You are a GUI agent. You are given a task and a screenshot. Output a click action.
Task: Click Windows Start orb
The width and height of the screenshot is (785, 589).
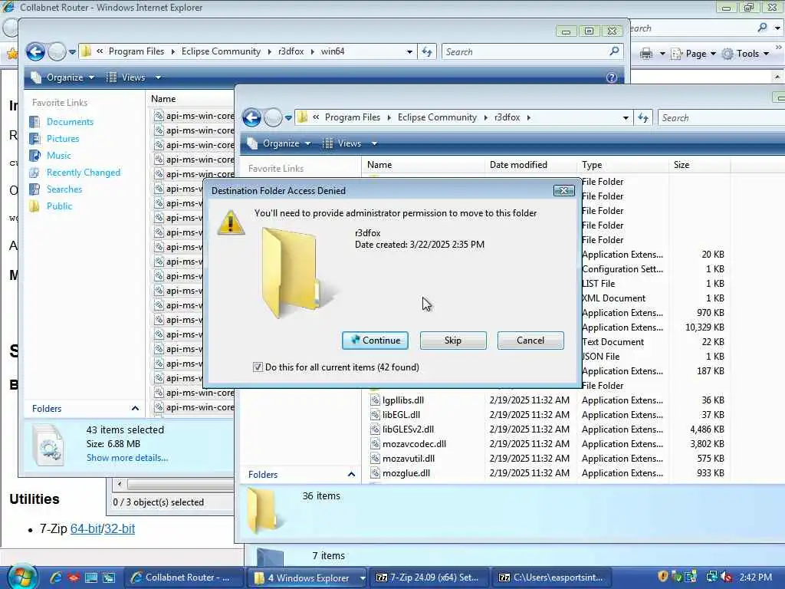pos(21,577)
